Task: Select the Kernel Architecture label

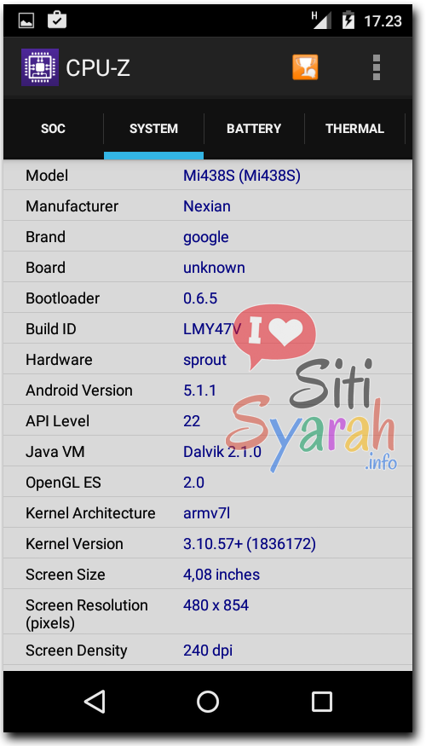Action: [90, 513]
